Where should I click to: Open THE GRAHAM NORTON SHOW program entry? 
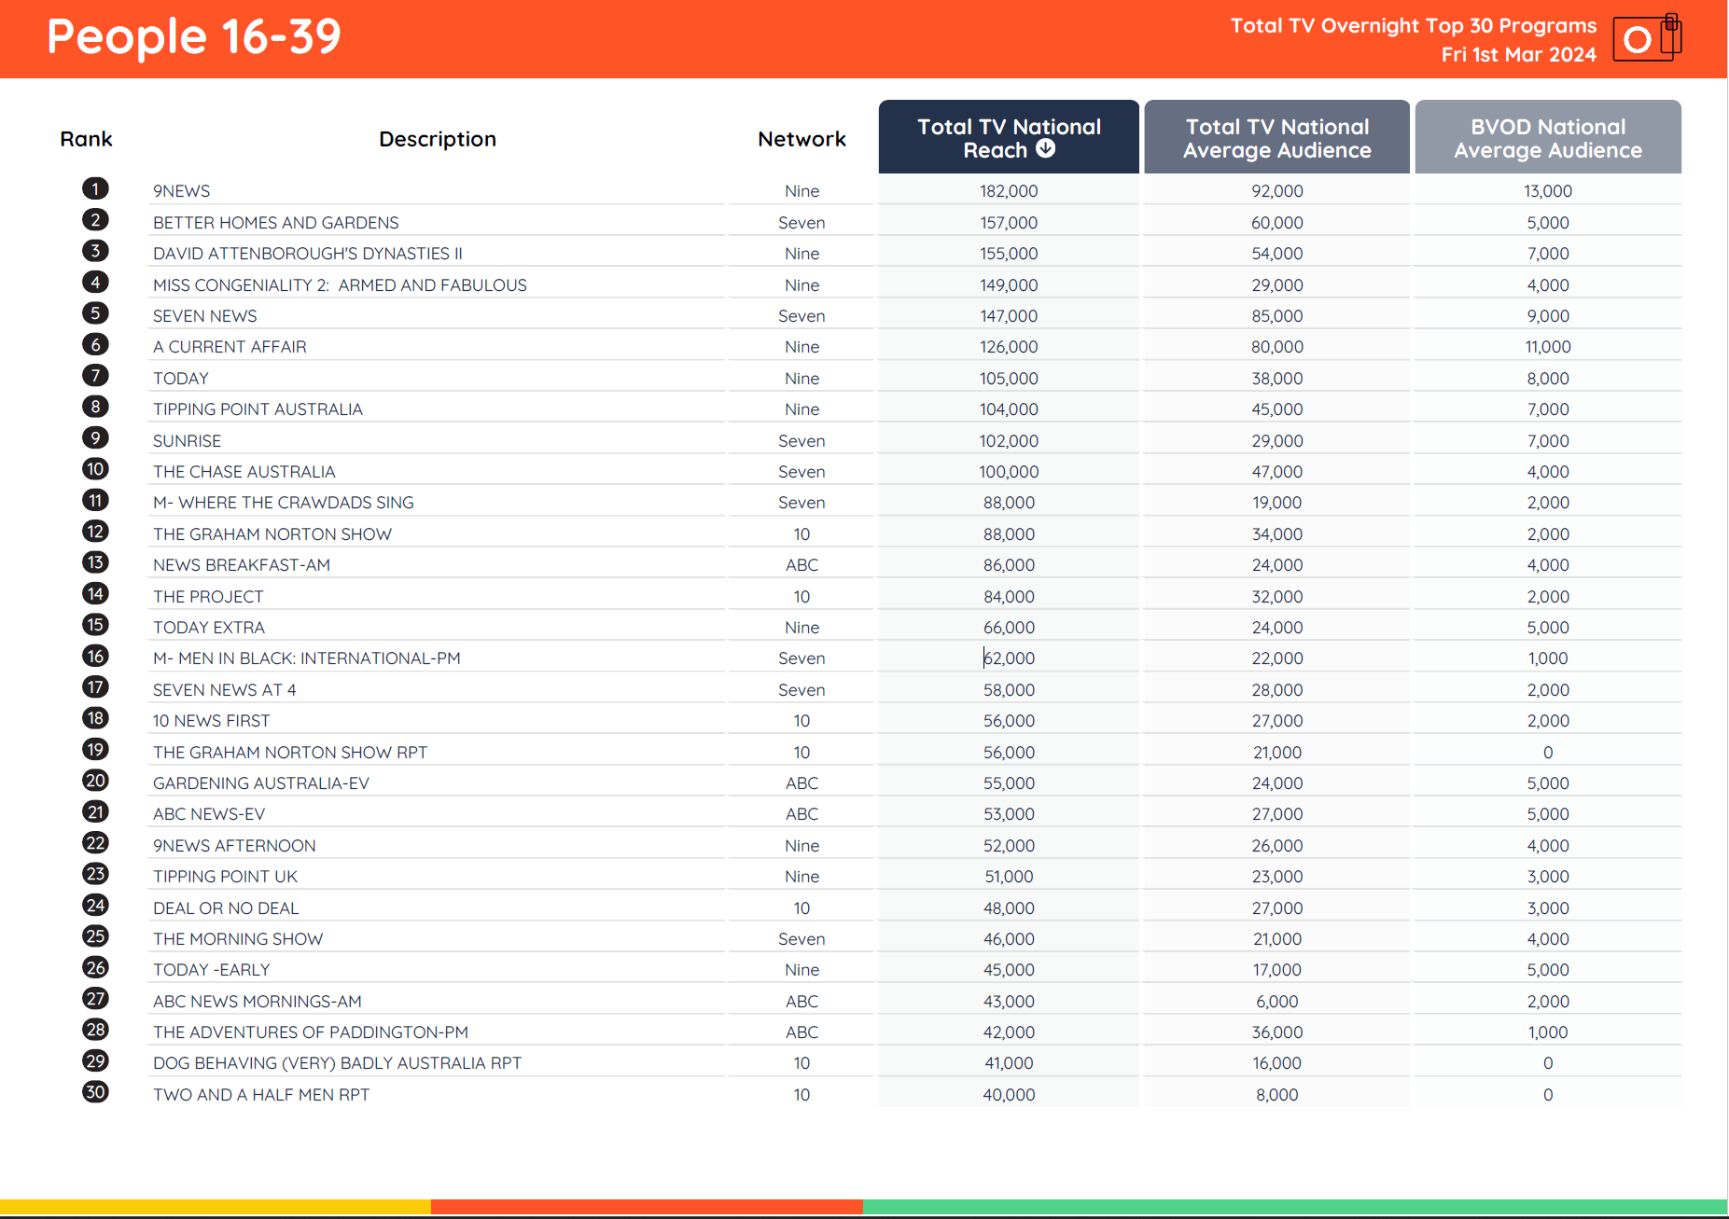[272, 533]
